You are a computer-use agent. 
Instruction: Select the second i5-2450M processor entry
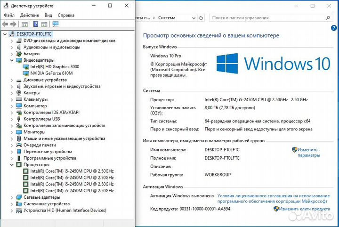pos(72,178)
